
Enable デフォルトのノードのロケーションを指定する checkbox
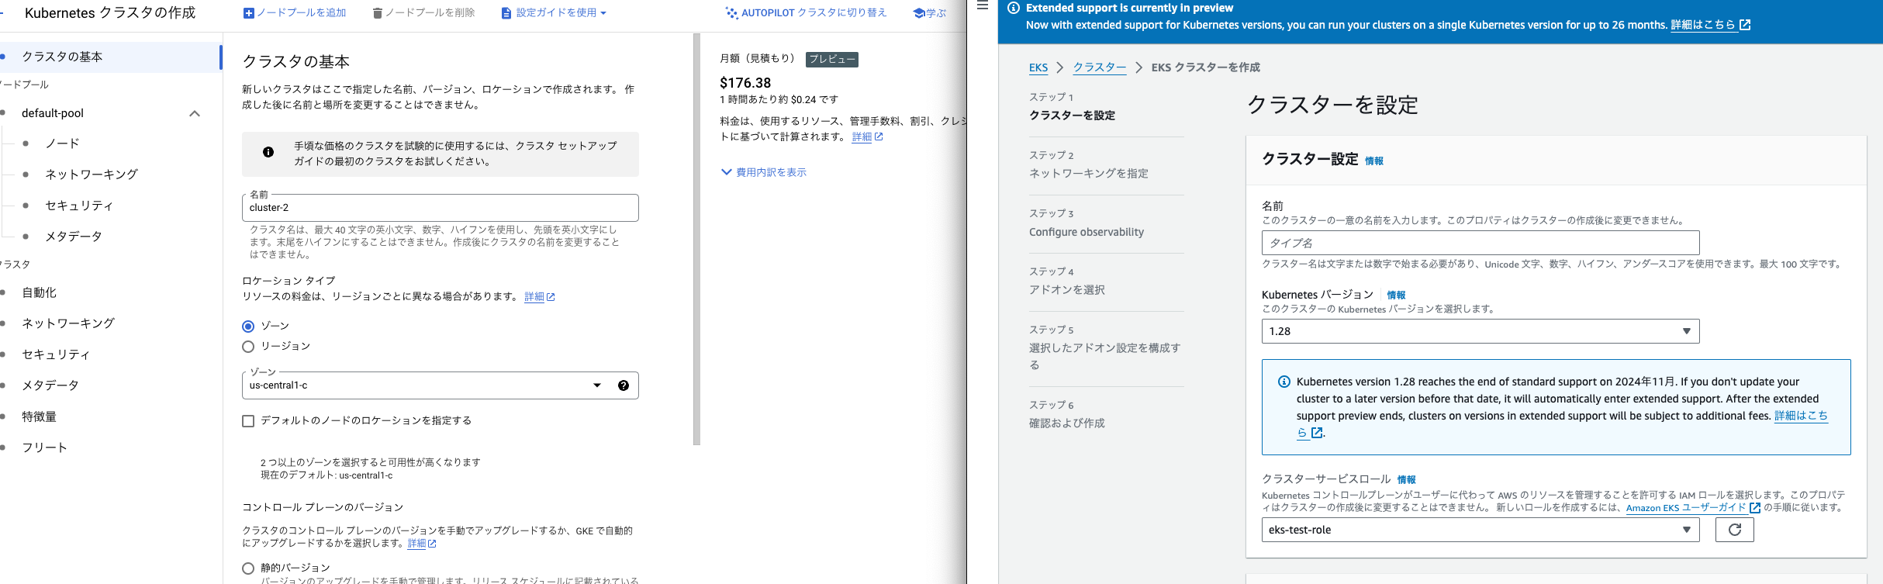(248, 421)
